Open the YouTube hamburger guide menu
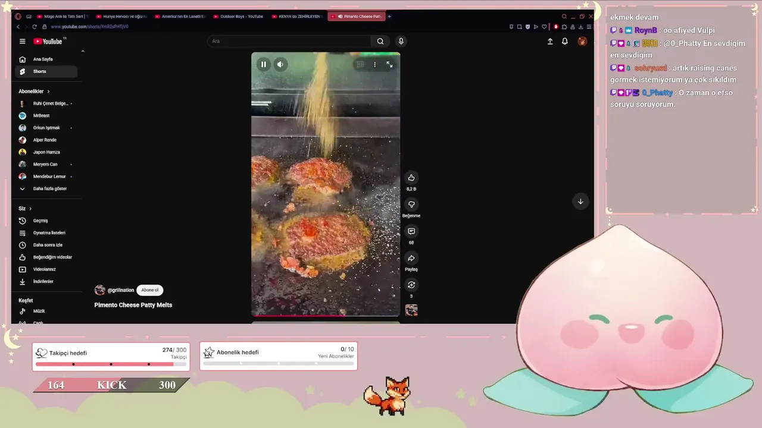 coord(22,41)
